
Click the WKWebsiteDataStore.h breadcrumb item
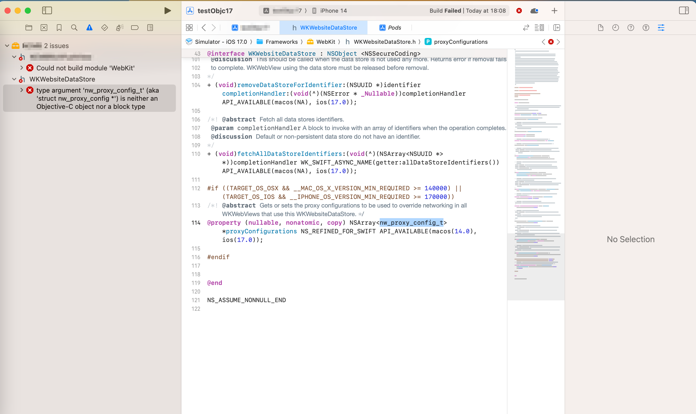coord(380,42)
